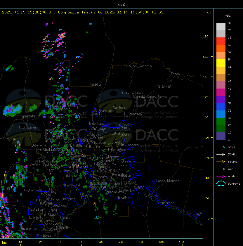Image resolution: width=243 pixels, height=246 pixels.
Task: Click the Mirador place label
Action: point(123,198)
